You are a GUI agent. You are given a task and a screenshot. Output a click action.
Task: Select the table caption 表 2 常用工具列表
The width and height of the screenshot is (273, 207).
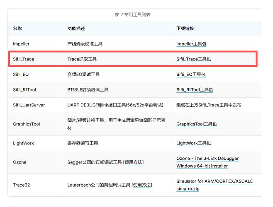132,14
